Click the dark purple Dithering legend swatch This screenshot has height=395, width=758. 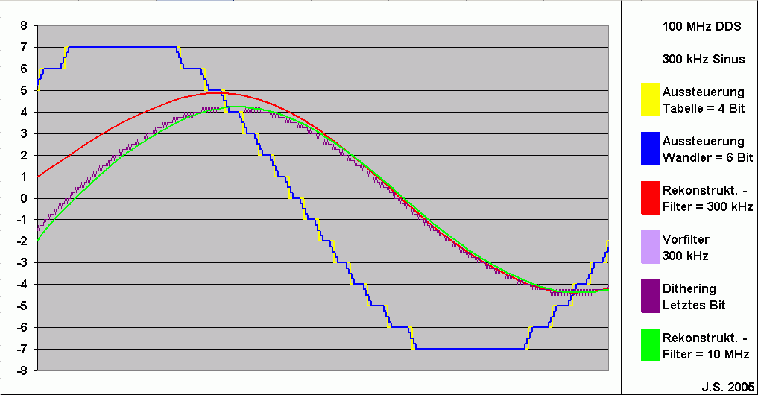(650, 296)
